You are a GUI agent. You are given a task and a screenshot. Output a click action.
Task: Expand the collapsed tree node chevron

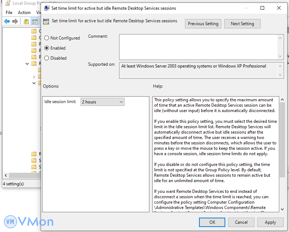point(34,77)
